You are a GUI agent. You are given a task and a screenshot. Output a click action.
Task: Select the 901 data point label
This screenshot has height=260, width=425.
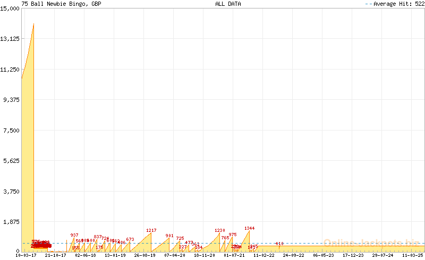tap(169, 236)
